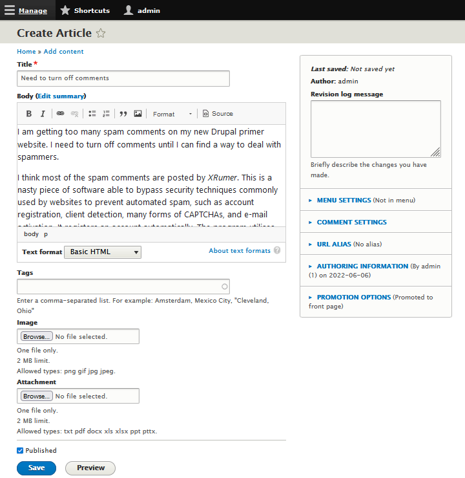Screen dimensions: 465x478
Task: Save the article
Action: click(36, 468)
